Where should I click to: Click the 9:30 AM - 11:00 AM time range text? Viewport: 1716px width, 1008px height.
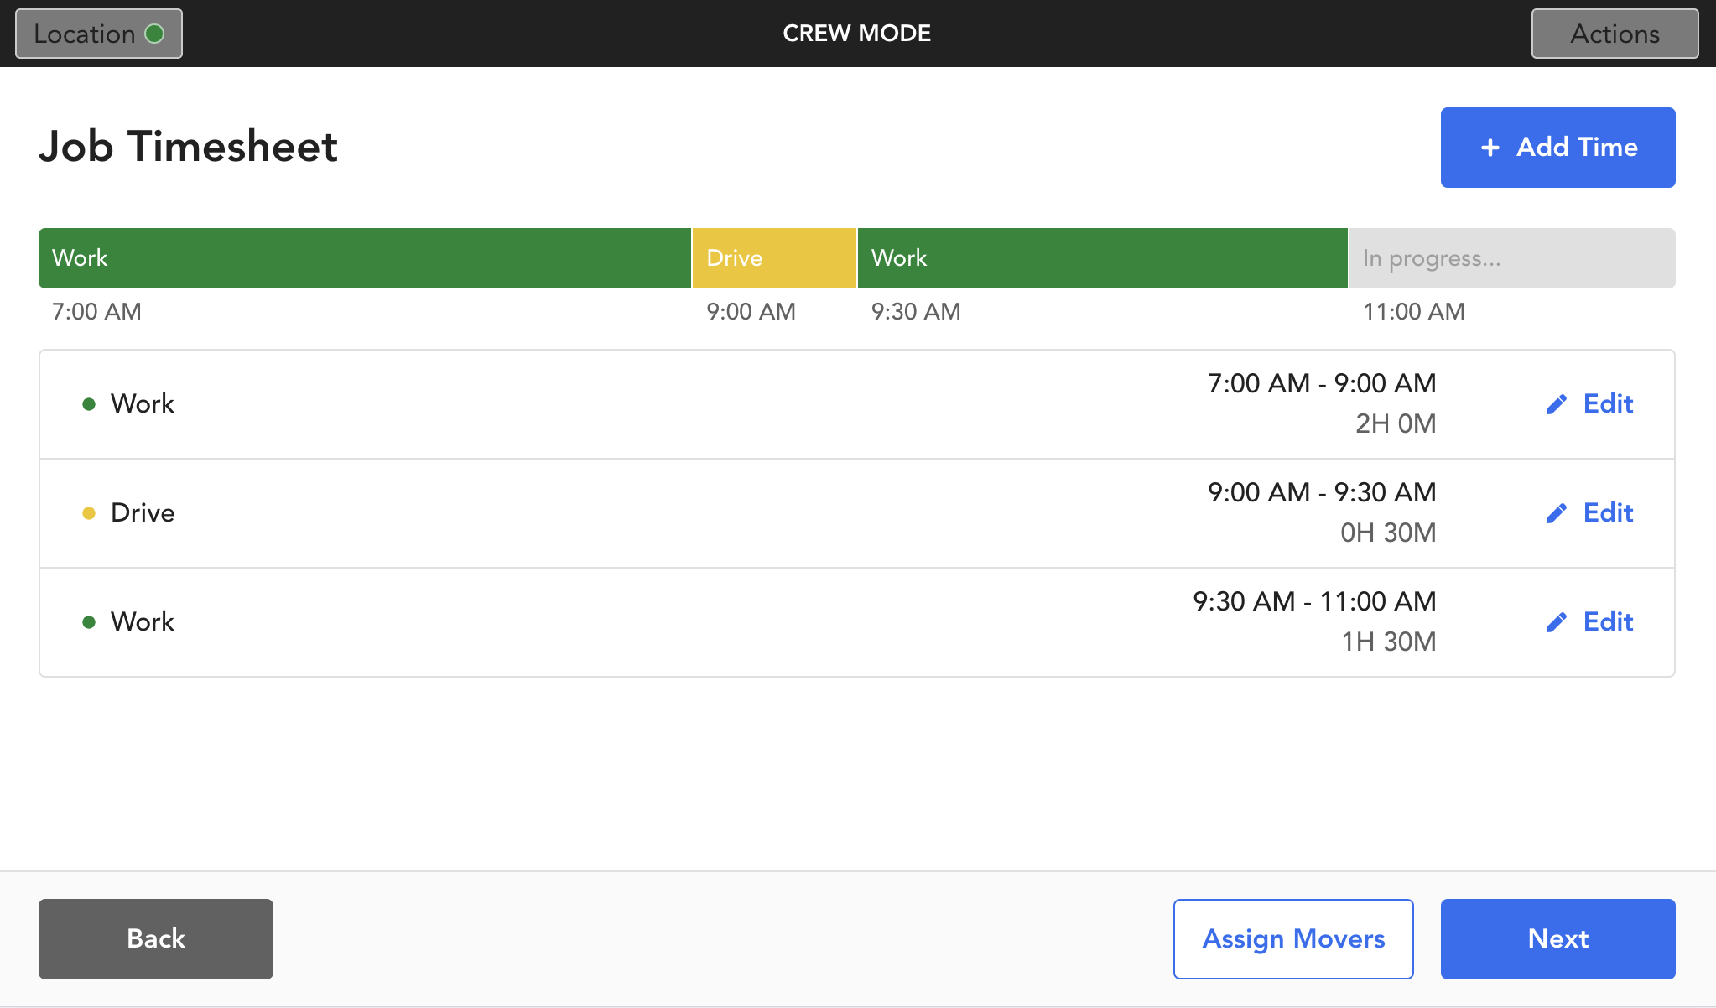click(1314, 601)
